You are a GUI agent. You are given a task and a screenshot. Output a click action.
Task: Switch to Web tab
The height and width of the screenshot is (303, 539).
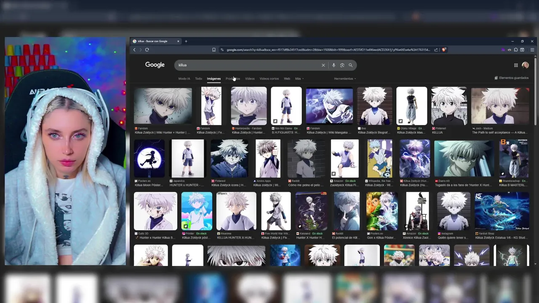[287, 79]
